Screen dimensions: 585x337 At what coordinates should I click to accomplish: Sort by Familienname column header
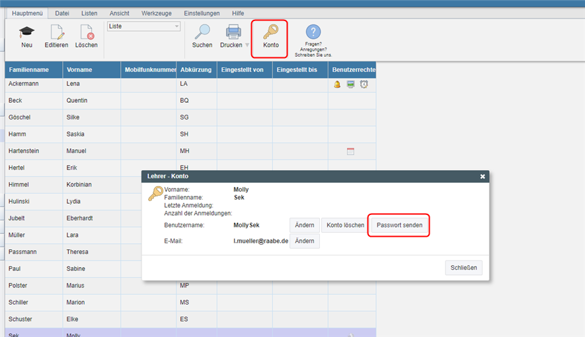tap(34, 70)
